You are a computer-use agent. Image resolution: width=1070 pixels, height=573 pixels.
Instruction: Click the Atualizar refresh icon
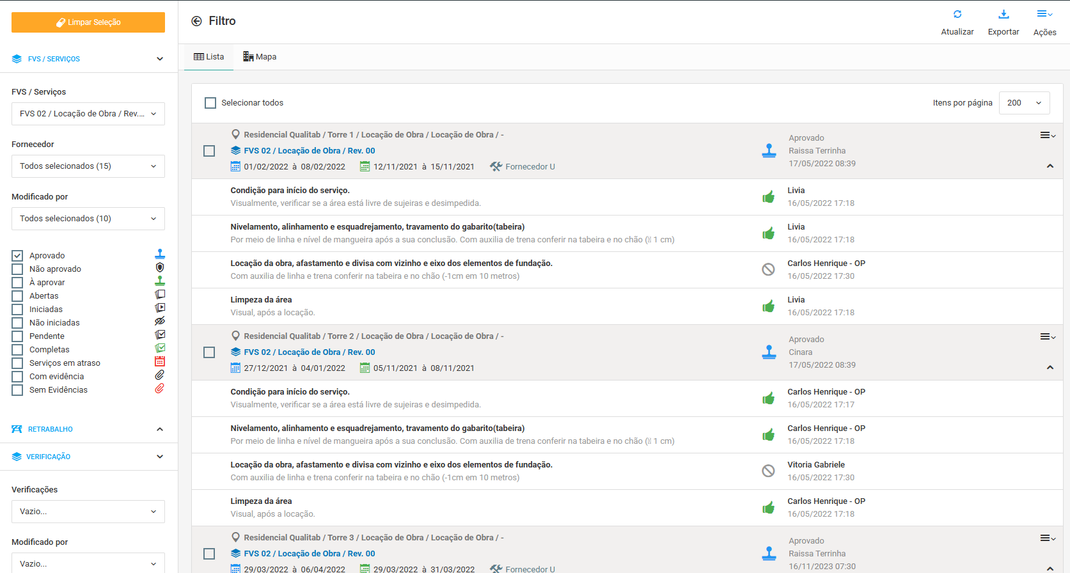pos(957,14)
